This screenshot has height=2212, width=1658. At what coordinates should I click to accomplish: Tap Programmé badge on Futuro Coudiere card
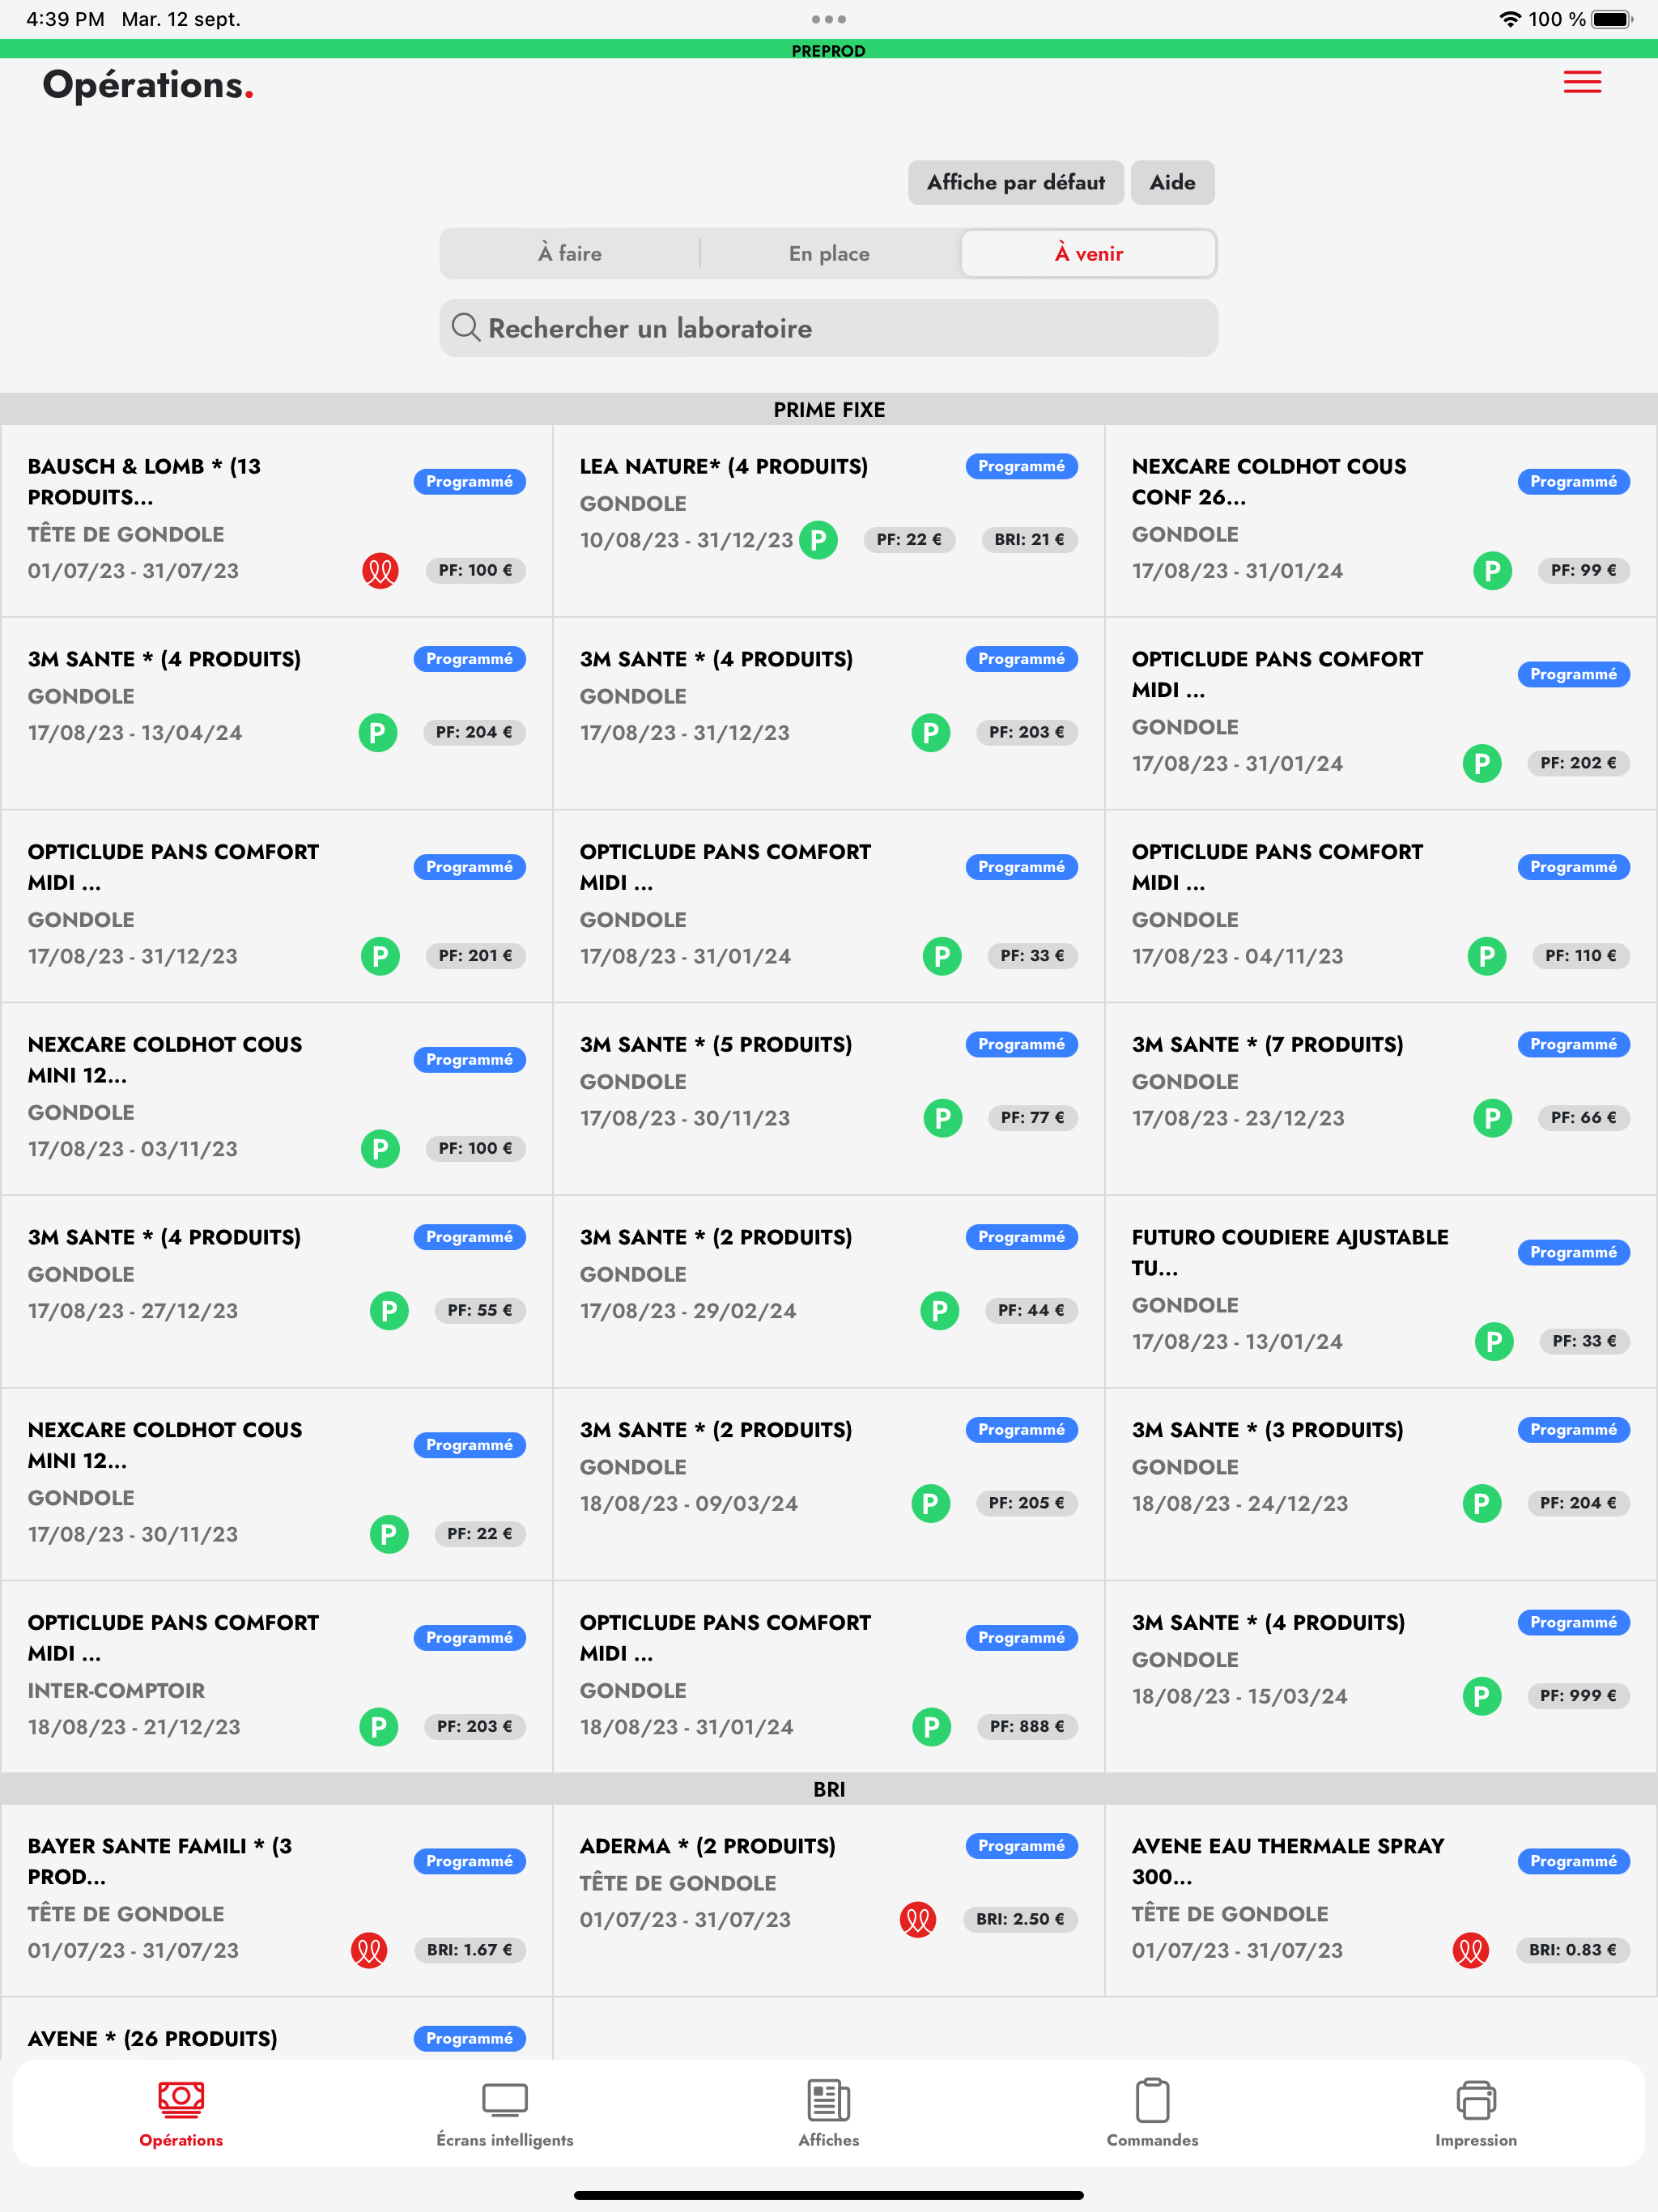click(1573, 1253)
